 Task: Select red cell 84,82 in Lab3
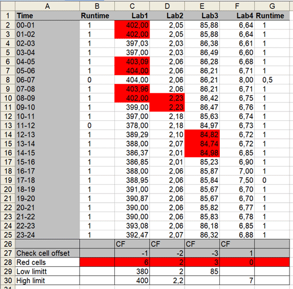click(202, 135)
